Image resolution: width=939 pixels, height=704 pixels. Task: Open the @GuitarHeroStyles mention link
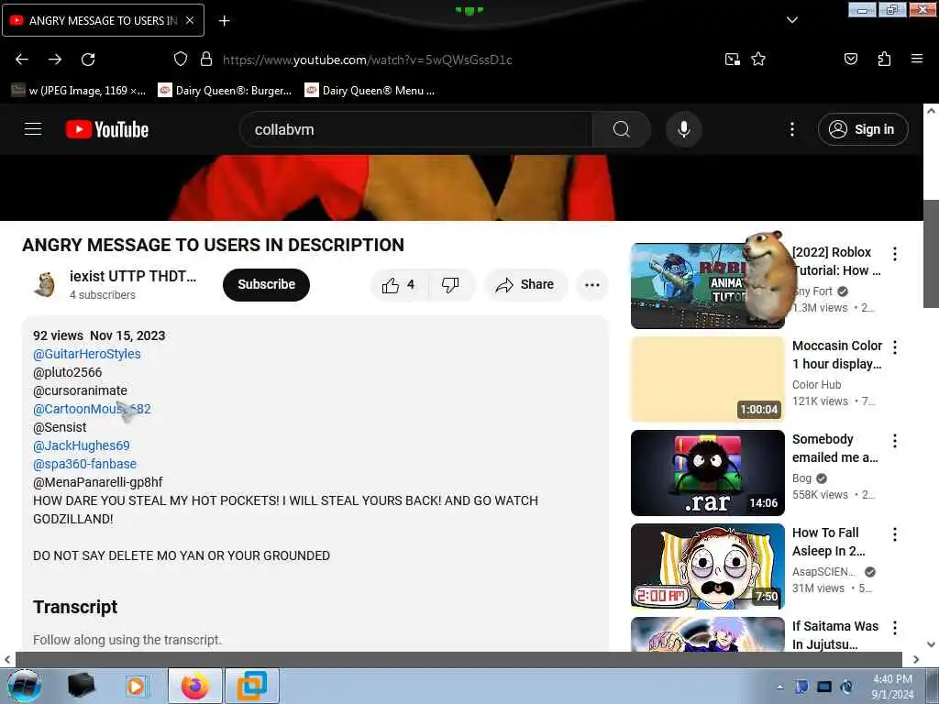tap(87, 354)
